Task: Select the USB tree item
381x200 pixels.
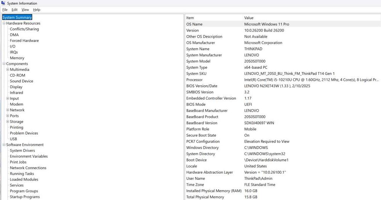Action: pyautogui.click(x=13, y=139)
